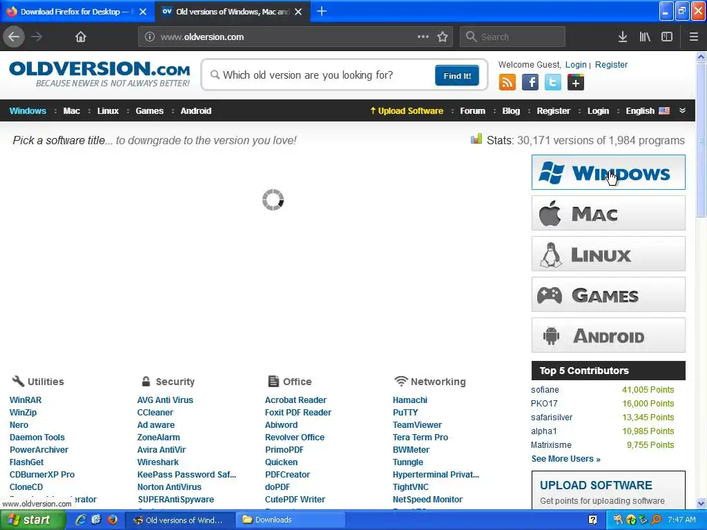Click the Firefox back arrow button
The height and width of the screenshot is (530, 707).
point(14,37)
